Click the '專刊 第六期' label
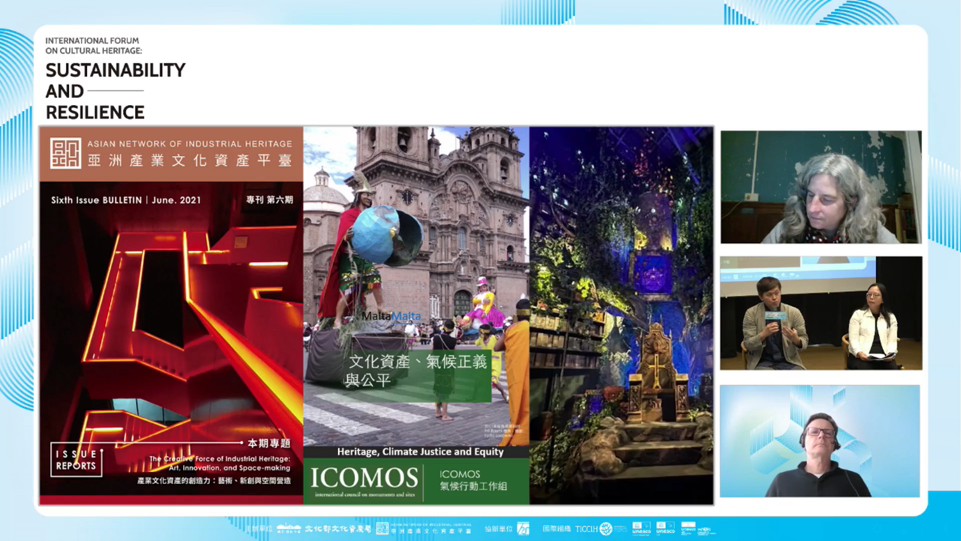 269,200
